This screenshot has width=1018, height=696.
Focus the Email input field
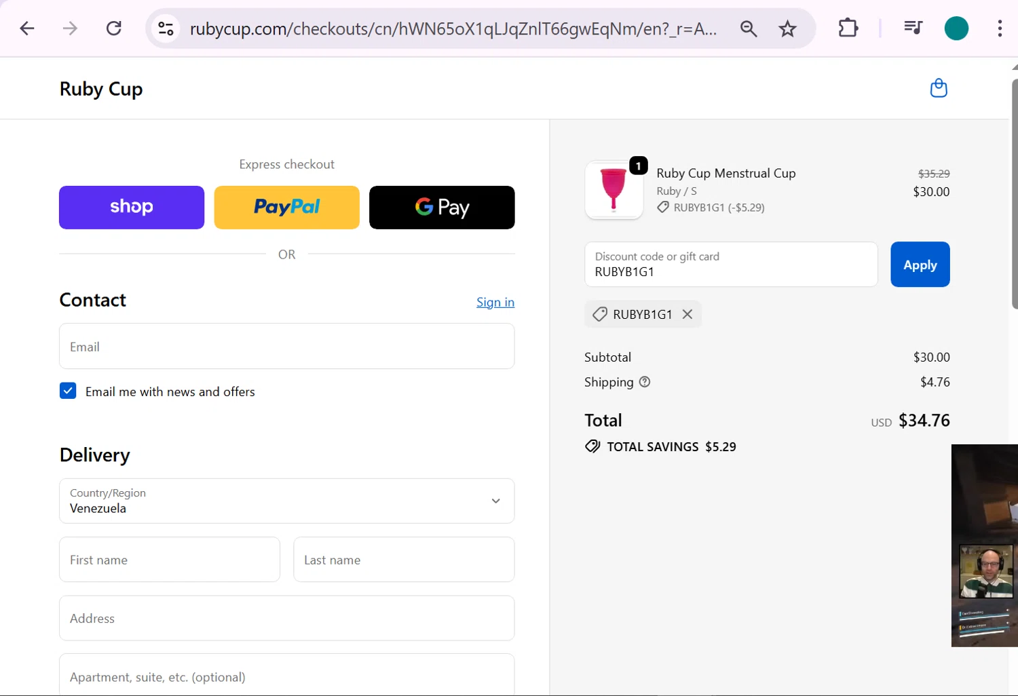click(286, 346)
